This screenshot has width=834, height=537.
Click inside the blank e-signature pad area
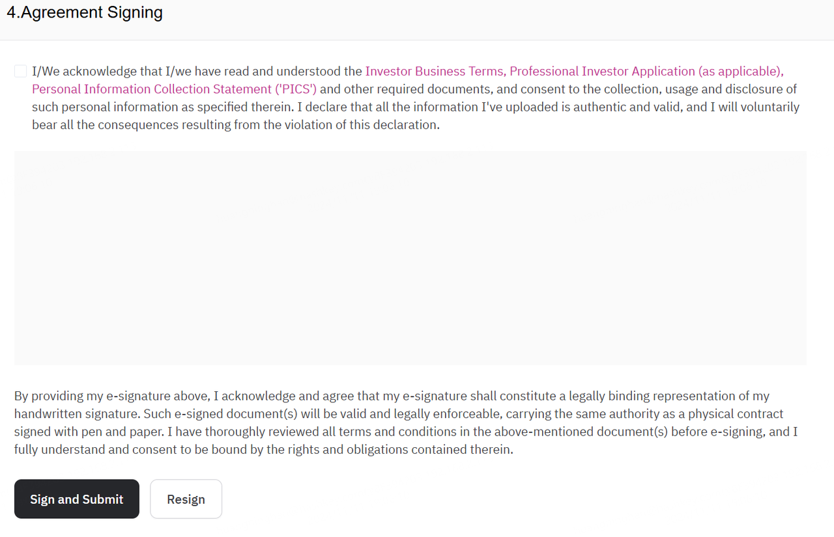(x=410, y=258)
